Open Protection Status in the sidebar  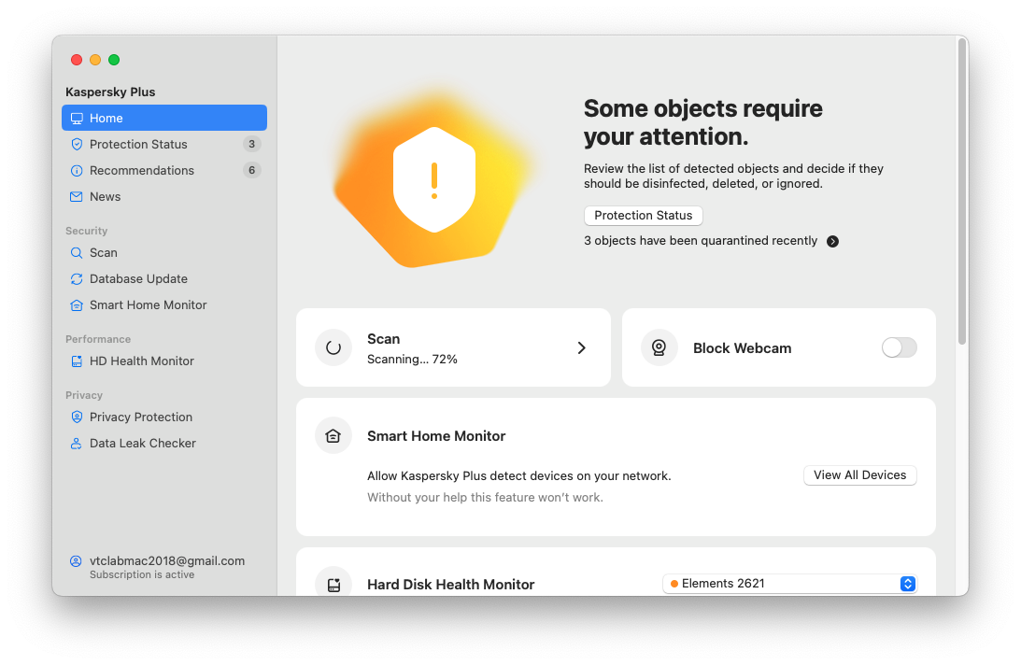[x=138, y=145]
